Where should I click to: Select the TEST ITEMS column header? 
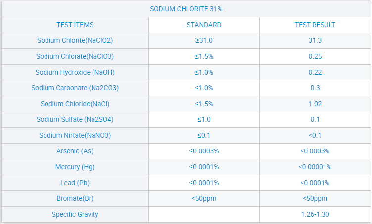click(x=75, y=25)
